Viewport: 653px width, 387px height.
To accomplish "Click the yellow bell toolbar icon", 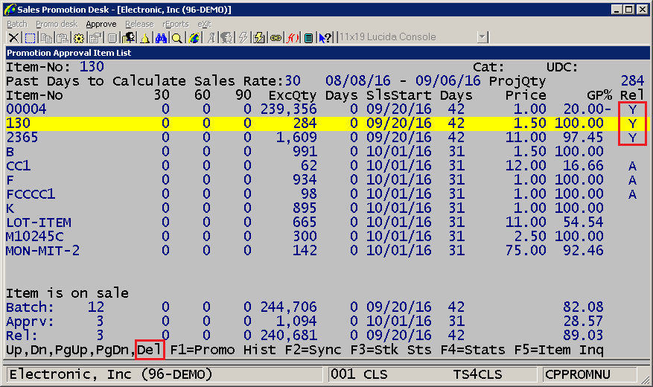I will 144,38.
